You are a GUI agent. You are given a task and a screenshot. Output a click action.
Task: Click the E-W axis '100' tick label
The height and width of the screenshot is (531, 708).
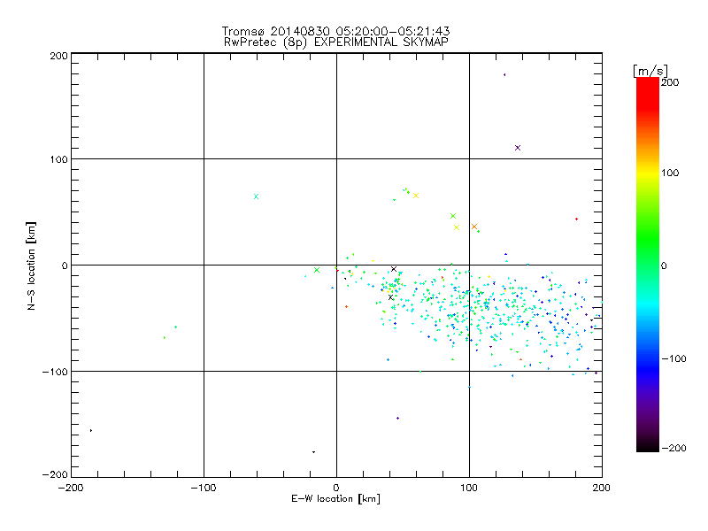coord(469,488)
